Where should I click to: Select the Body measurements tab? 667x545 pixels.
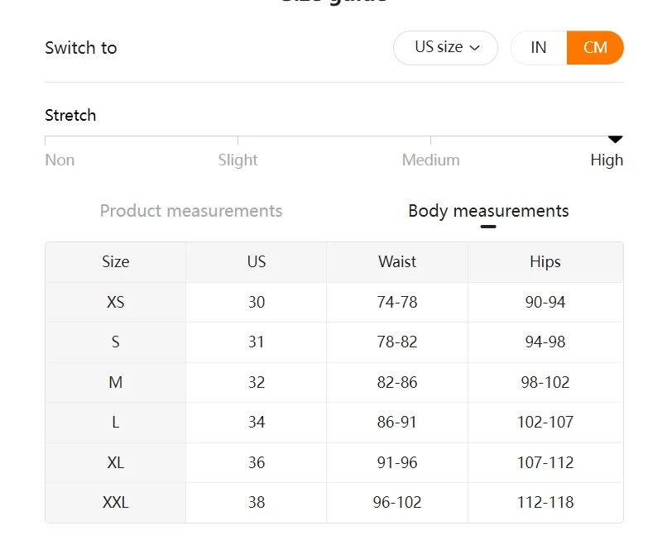tap(488, 211)
